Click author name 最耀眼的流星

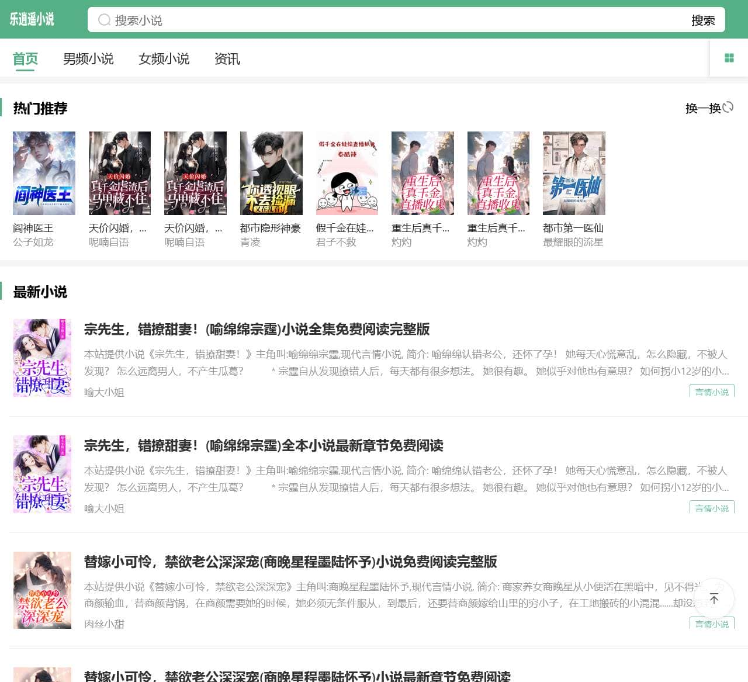point(573,242)
